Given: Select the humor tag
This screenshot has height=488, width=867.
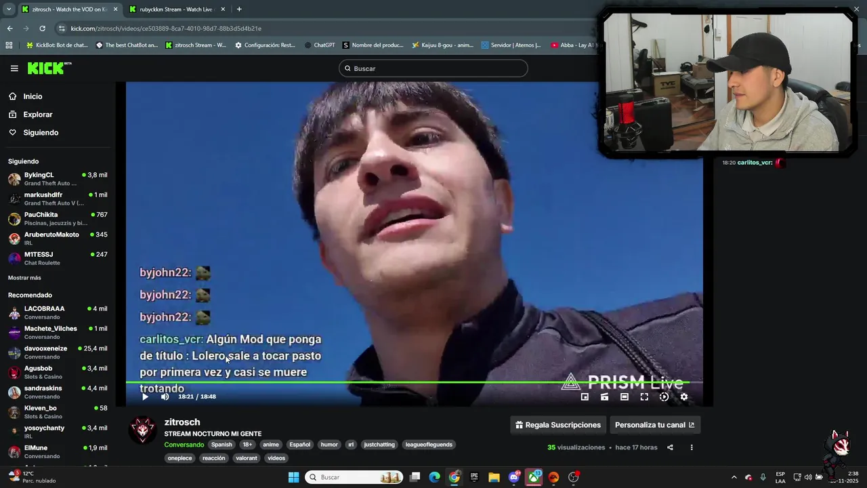Looking at the screenshot, I should pos(329,445).
